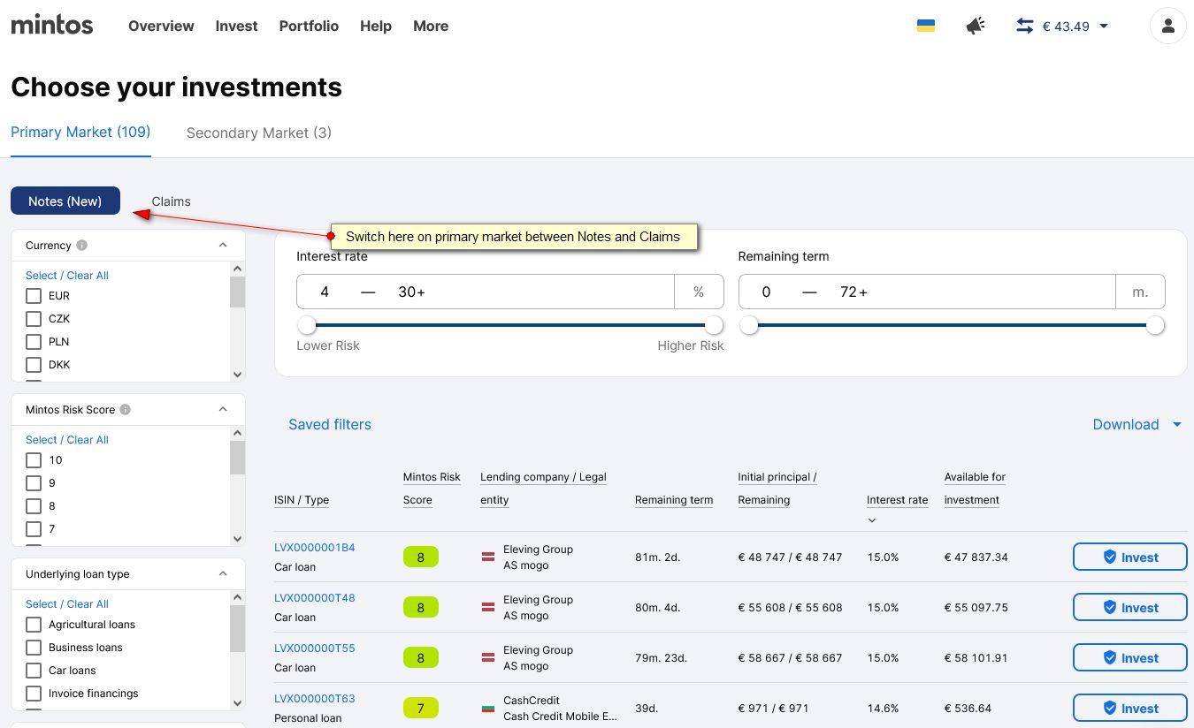
Task: Tick the DKK currency checkbox
Action: [34, 365]
